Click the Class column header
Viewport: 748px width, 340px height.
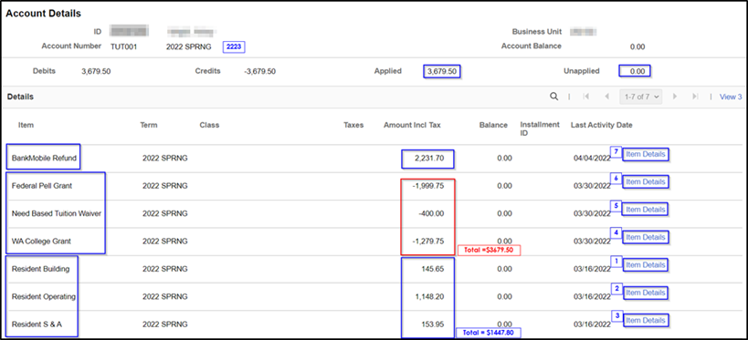point(209,125)
